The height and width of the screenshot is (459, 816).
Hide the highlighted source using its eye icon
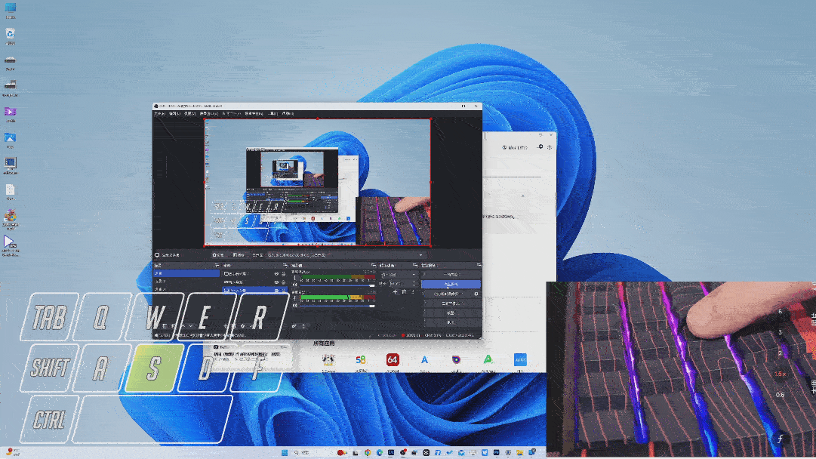coord(276,291)
